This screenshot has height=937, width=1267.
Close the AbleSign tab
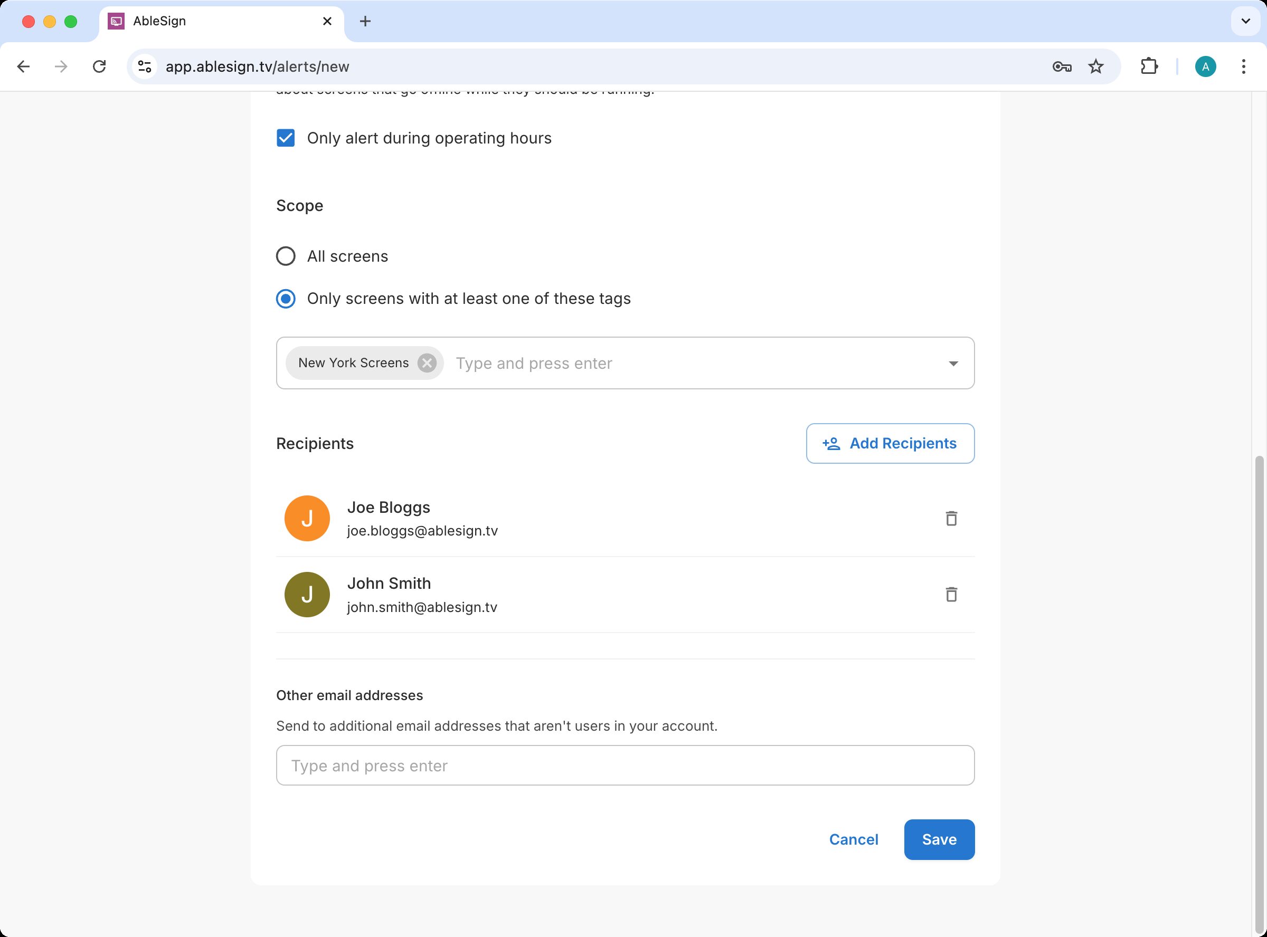(x=327, y=22)
